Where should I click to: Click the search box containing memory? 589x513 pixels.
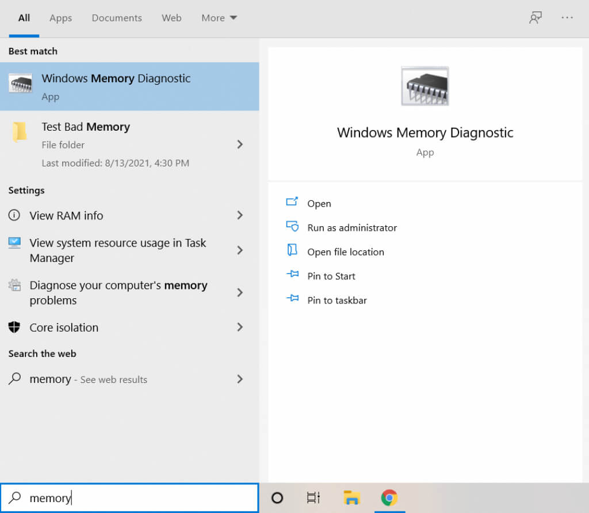click(x=138, y=498)
